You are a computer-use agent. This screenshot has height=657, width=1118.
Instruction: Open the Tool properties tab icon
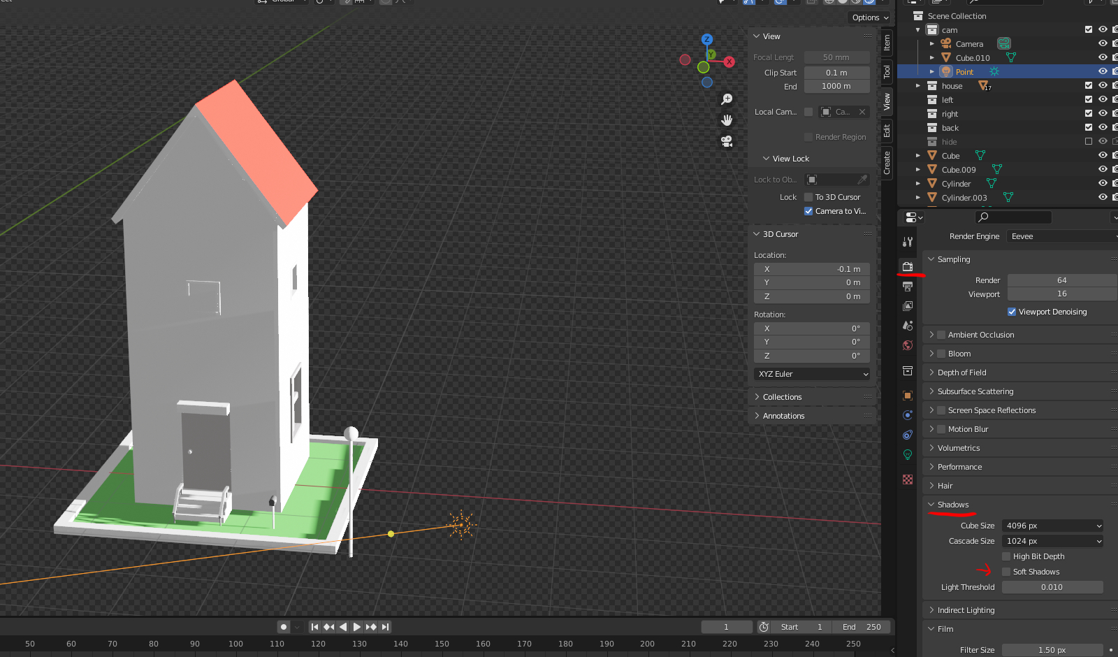[x=908, y=242]
